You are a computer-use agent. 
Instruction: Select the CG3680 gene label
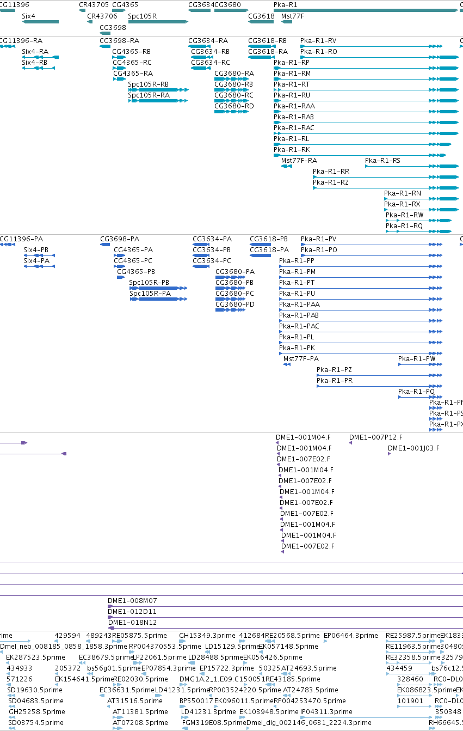[227, 5]
